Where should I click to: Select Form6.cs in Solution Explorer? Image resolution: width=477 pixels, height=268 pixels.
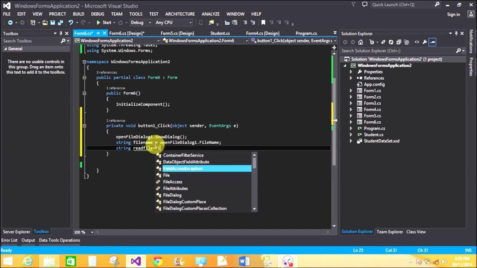tap(372, 122)
